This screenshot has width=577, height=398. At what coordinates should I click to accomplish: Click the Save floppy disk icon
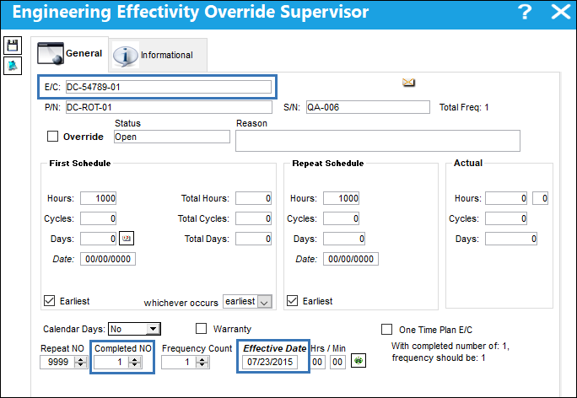point(13,46)
